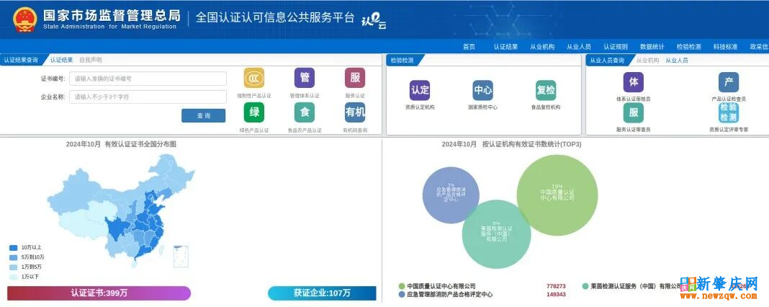Open 强制性产品认证 (CCC) icon
Screen dimensions: 769x307
pyautogui.click(x=253, y=78)
